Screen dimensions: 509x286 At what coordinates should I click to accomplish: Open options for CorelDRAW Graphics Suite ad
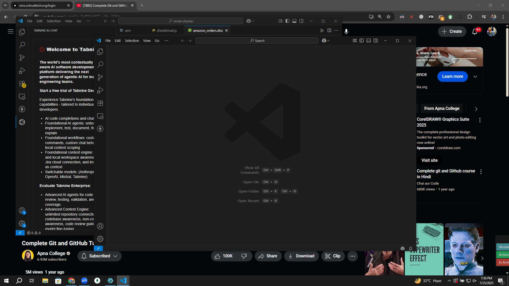480,120
